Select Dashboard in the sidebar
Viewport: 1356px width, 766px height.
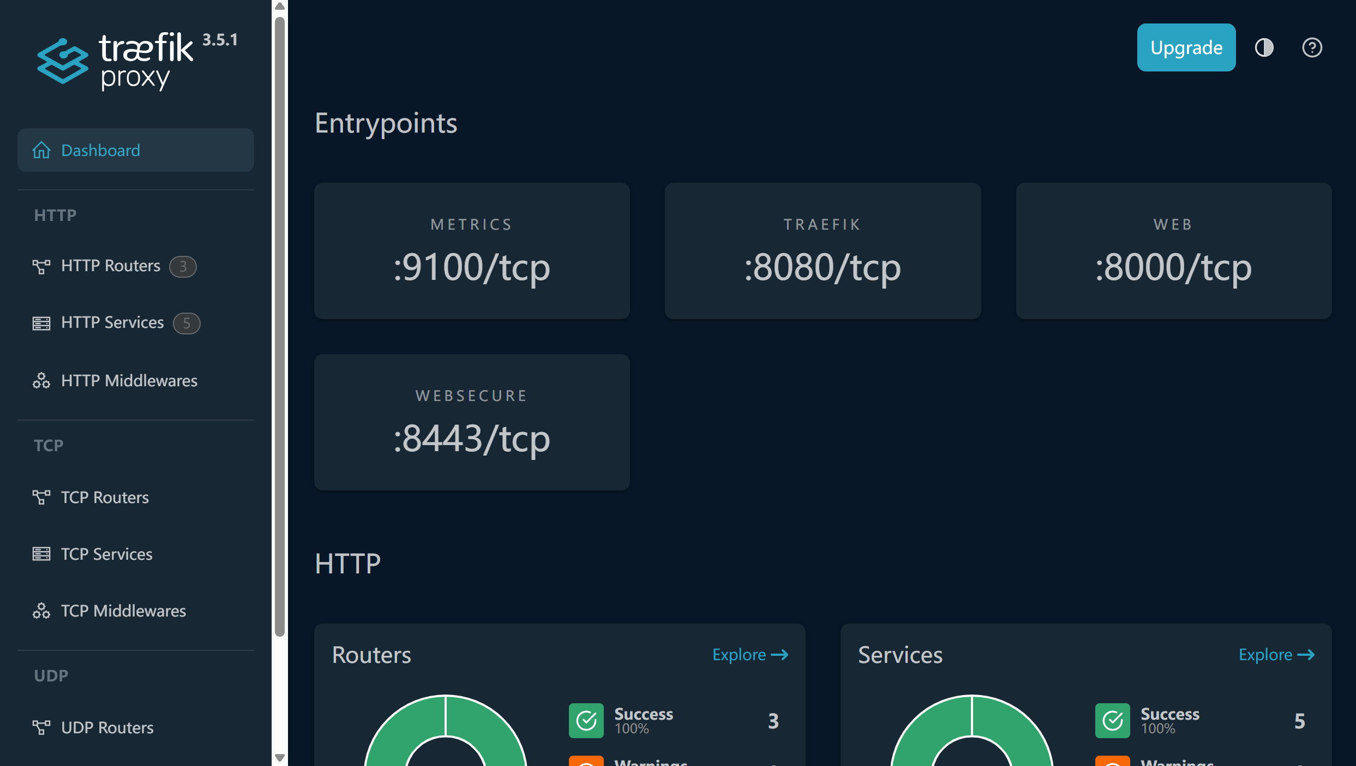[100, 150]
